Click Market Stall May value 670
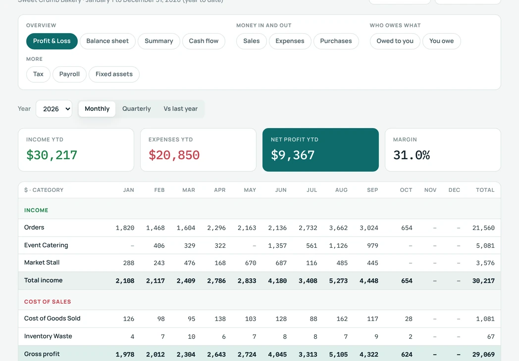 [x=250, y=263]
